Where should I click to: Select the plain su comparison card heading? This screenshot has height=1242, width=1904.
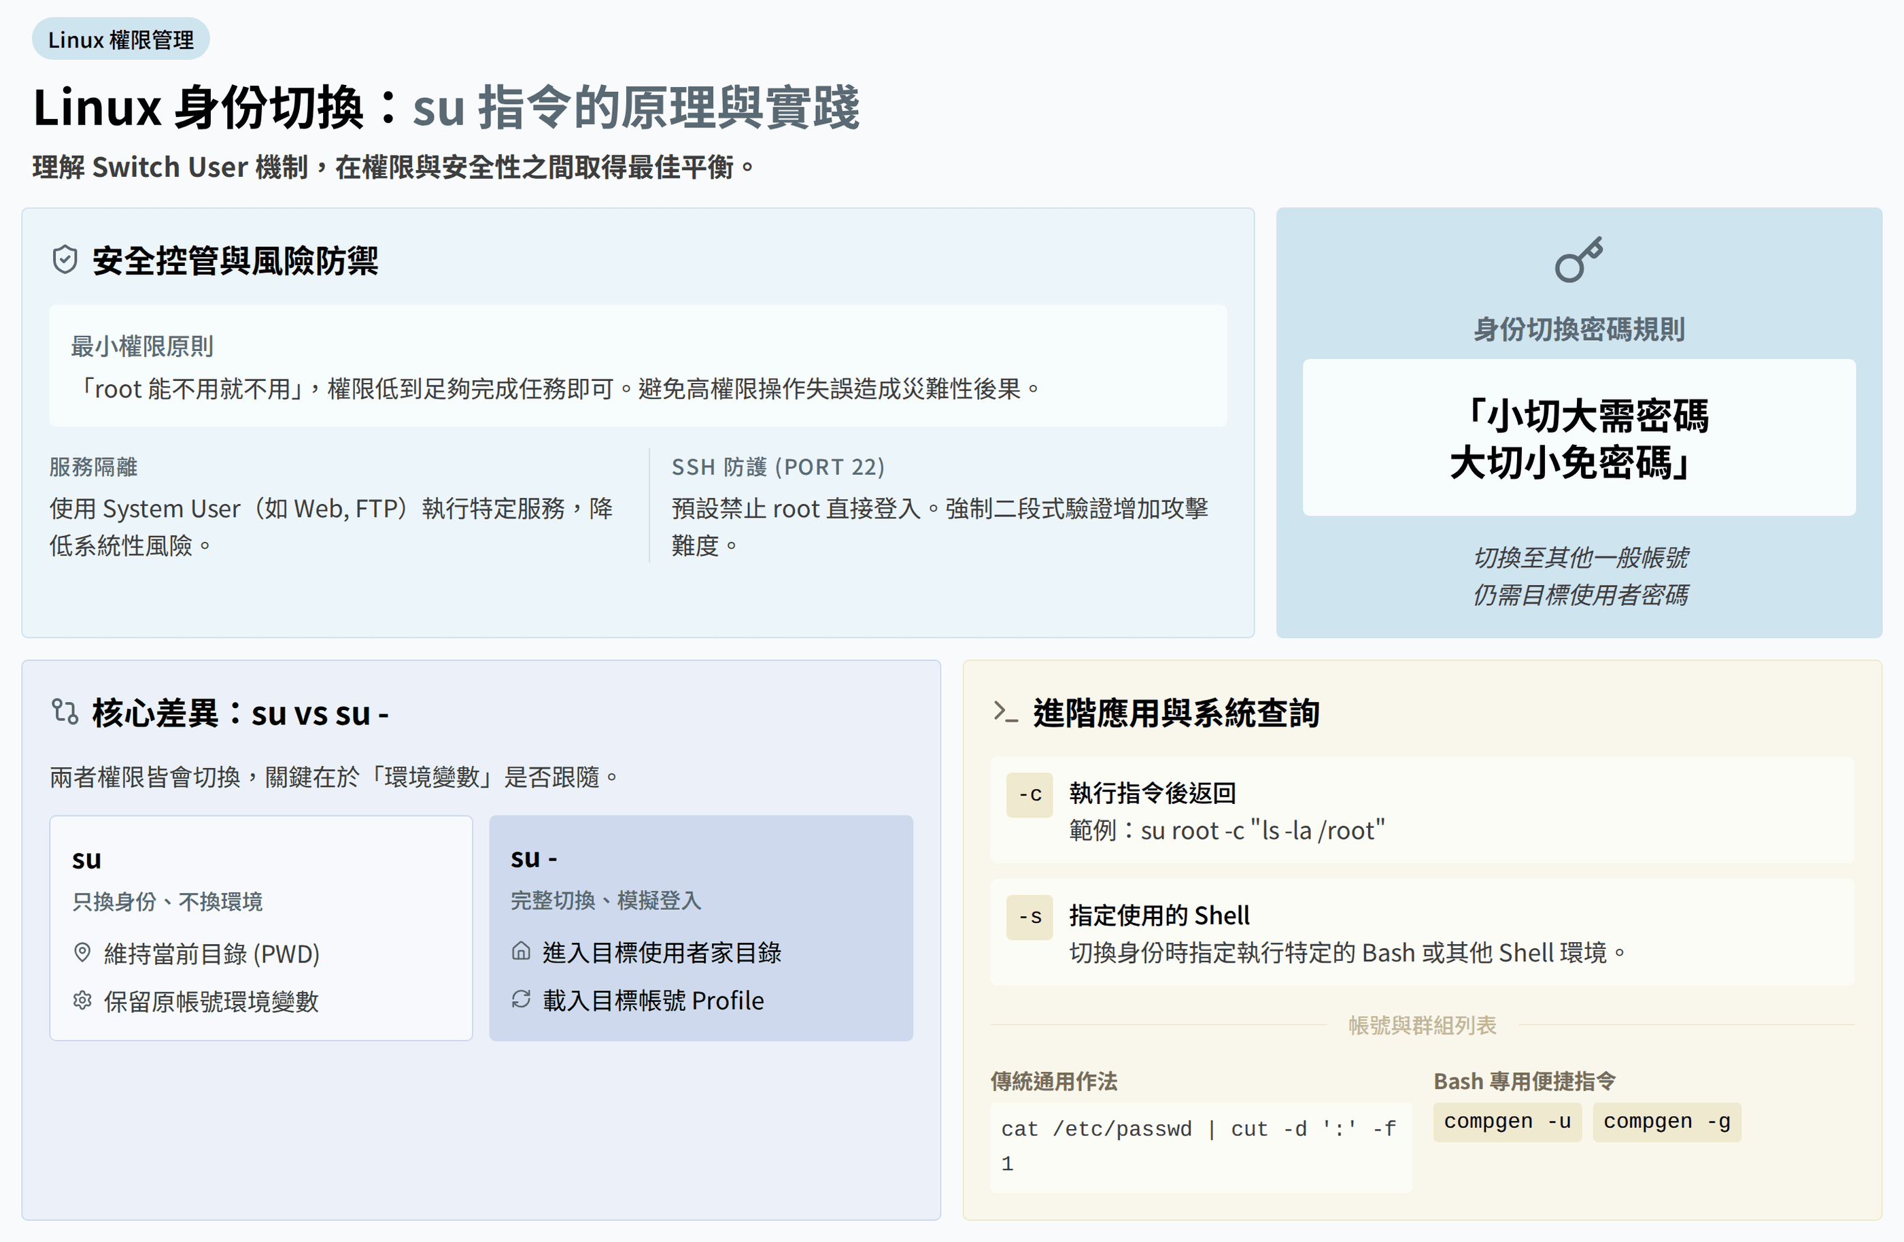pos(86,858)
